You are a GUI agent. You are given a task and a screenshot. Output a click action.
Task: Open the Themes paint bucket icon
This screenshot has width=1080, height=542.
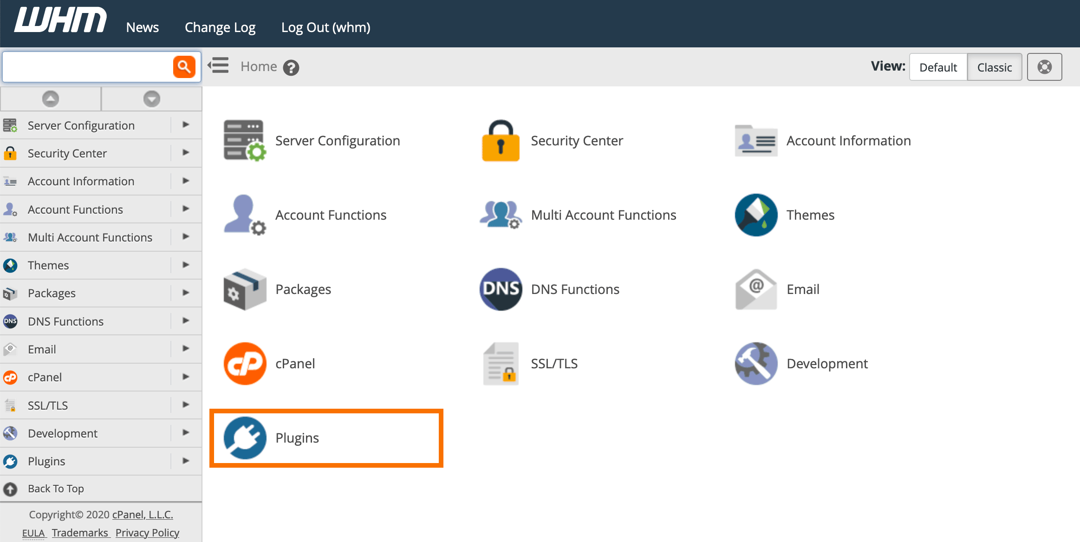click(x=756, y=215)
